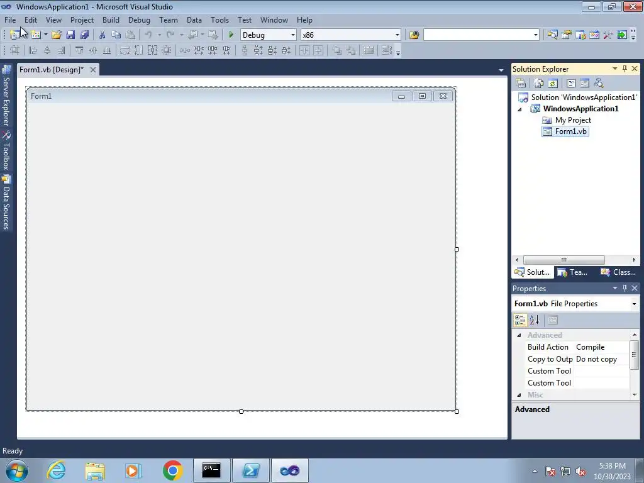Click the Copy icon in toolbar
Viewport: 644px width, 483px height.
(x=116, y=35)
